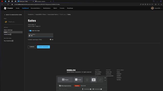This screenshot has height=91, width=163.
Task: Click the camera snapshot icon in browser toolbar
Action: click(145, 5)
